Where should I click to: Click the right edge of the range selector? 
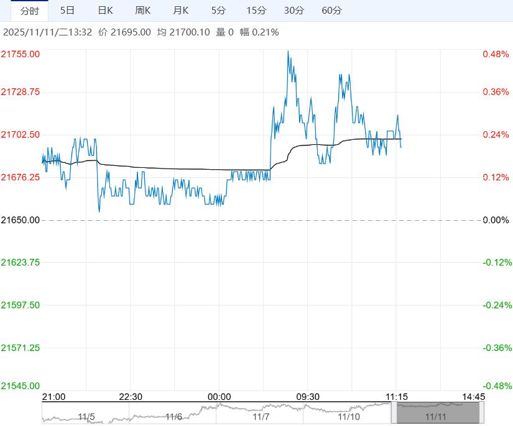(481, 413)
